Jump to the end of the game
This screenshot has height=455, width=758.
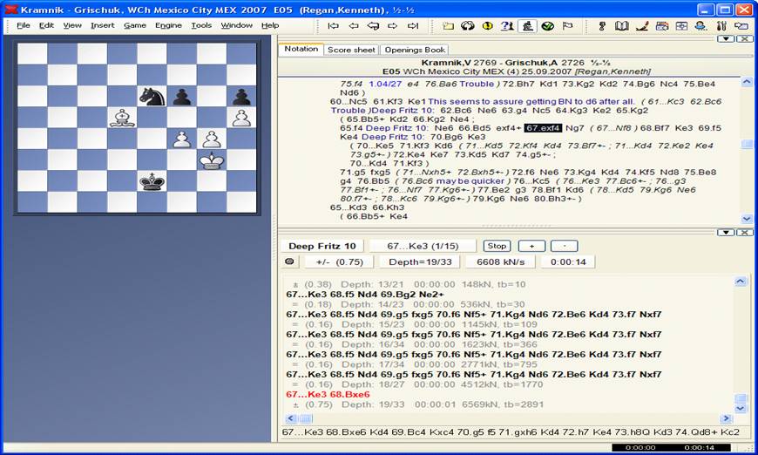pyautogui.click(x=413, y=26)
